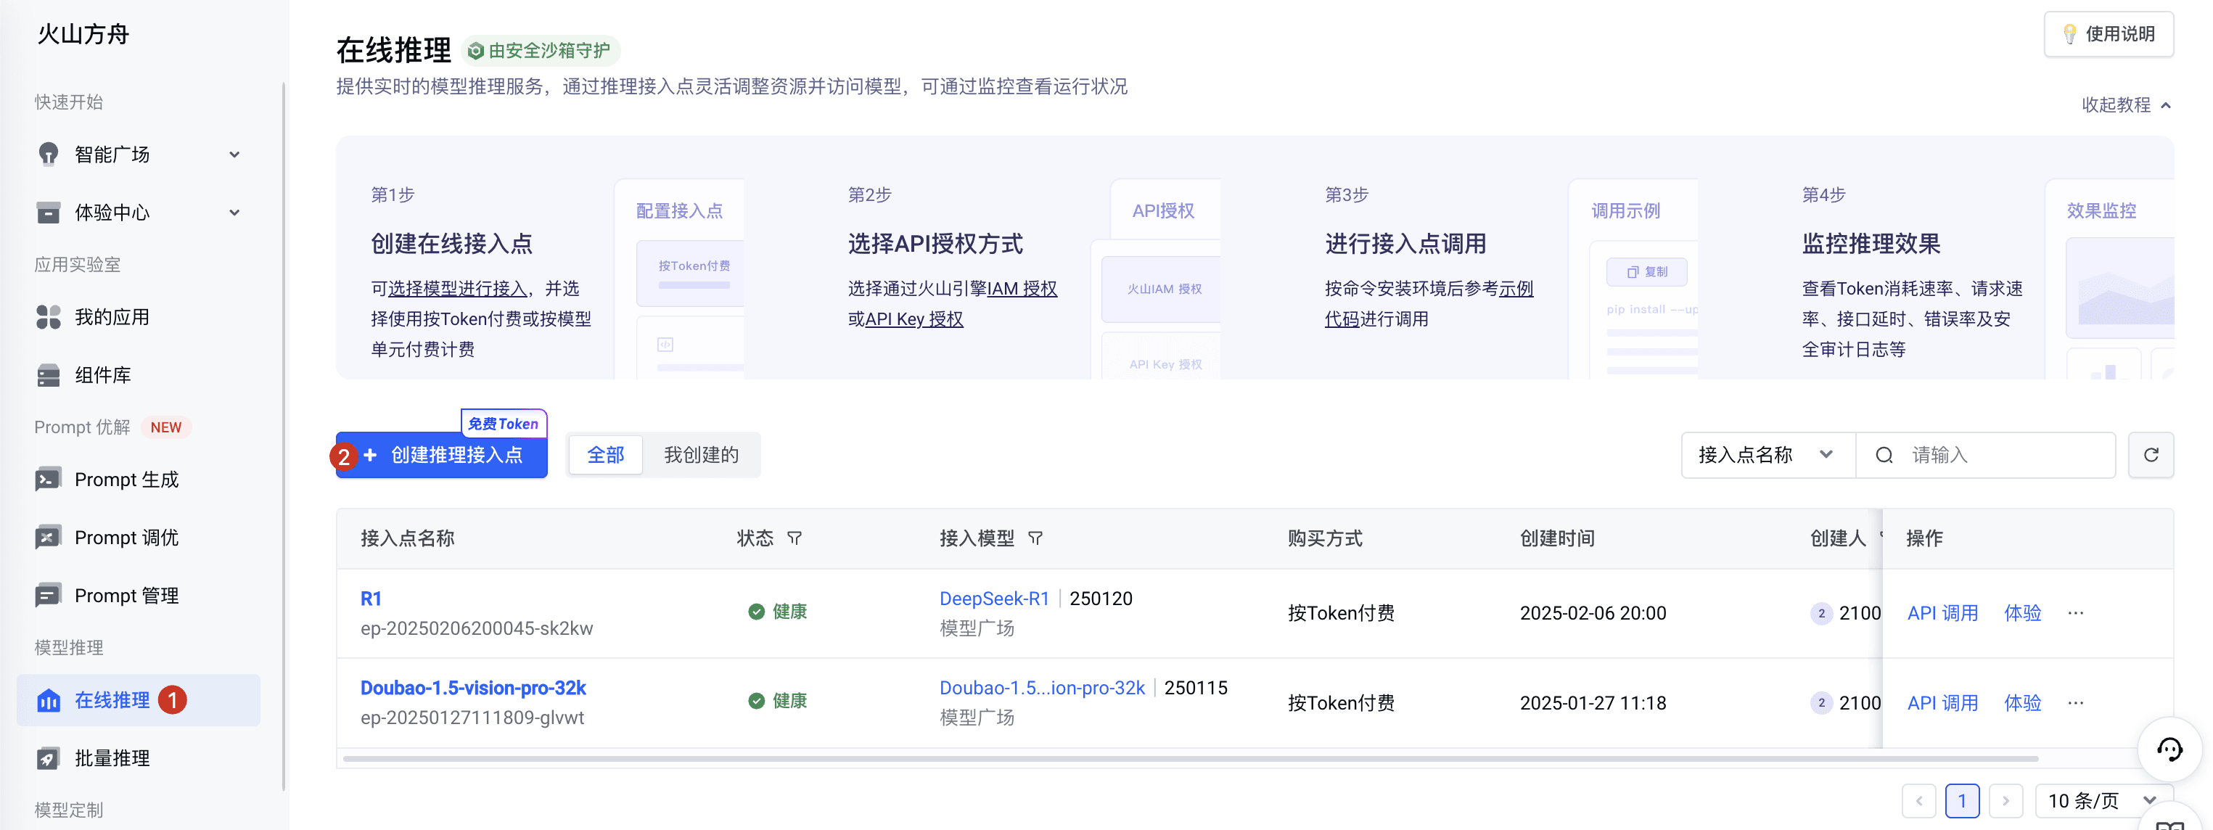The image size is (2213, 830).
Task: Expand the 体验中心 menu chevron
Action: pyautogui.click(x=234, y=213)
